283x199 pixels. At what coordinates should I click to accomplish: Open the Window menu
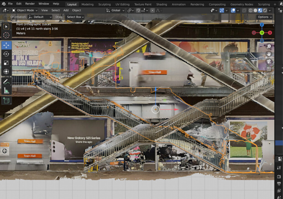pyautogui.click(x=44, y=4)
